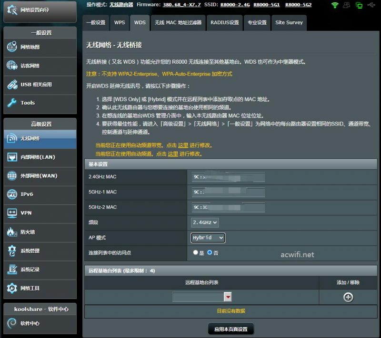
Task: Click the R8000-5G2 SSID link
Action: pyautogui.click(x=299, y=5)
